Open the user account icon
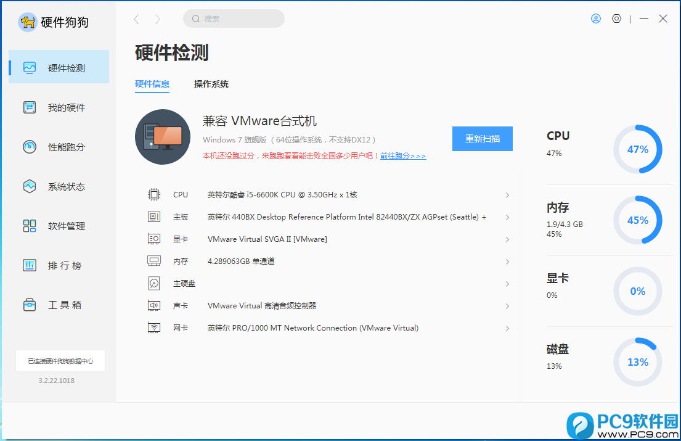Screen dimensions: 681x441 click(596, 19)
